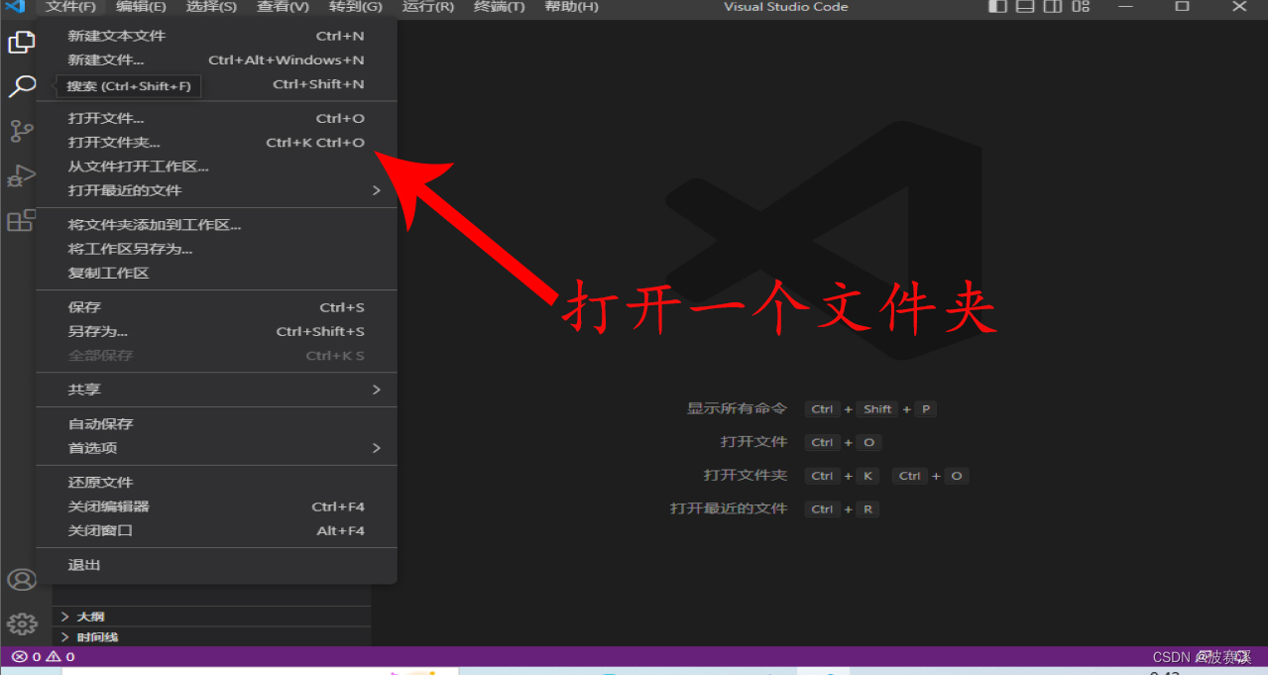The width and height of the screenshot is (1268, 675).
Task: Choose 关闭窗口 menu entry
Action: point(216,530)
